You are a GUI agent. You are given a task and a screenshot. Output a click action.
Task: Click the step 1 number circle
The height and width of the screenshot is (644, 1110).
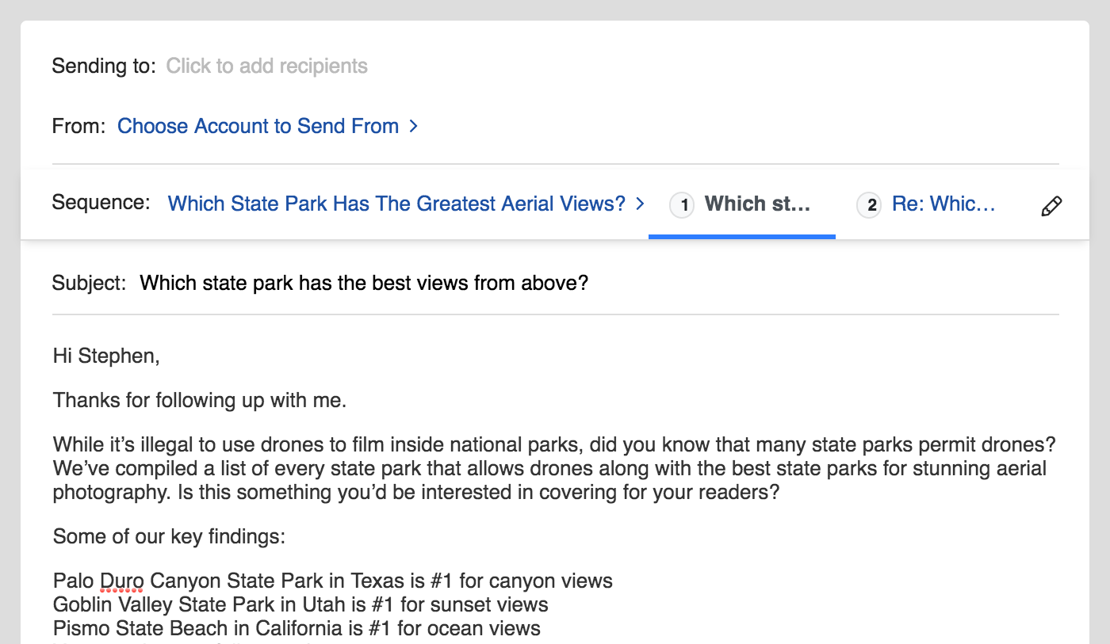(x=683, y=205)
